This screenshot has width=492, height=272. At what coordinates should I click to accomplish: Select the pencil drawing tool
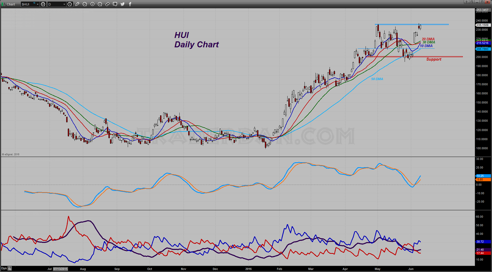[x=77, y=4]
